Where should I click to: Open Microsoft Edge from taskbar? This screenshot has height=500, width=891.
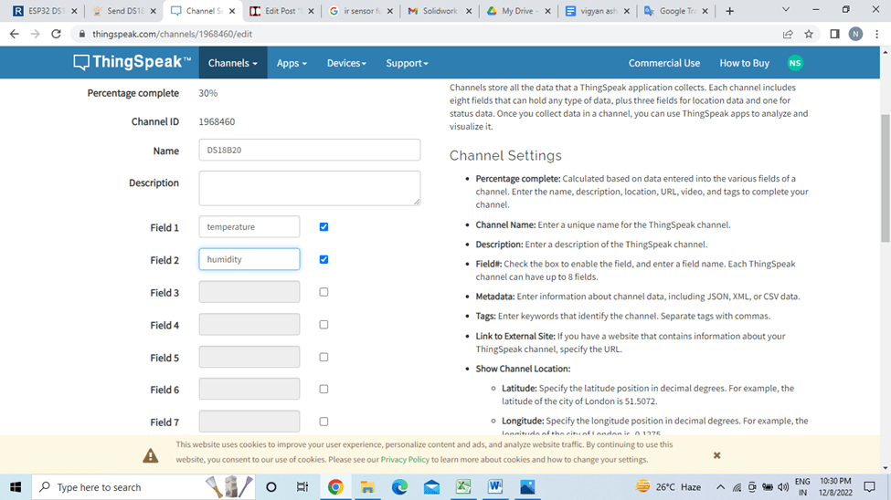pyautogui.click(x=399, y=487)
